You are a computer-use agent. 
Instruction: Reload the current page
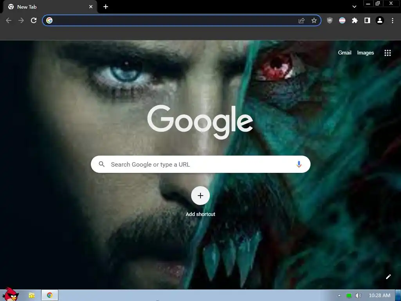point(34,20)
